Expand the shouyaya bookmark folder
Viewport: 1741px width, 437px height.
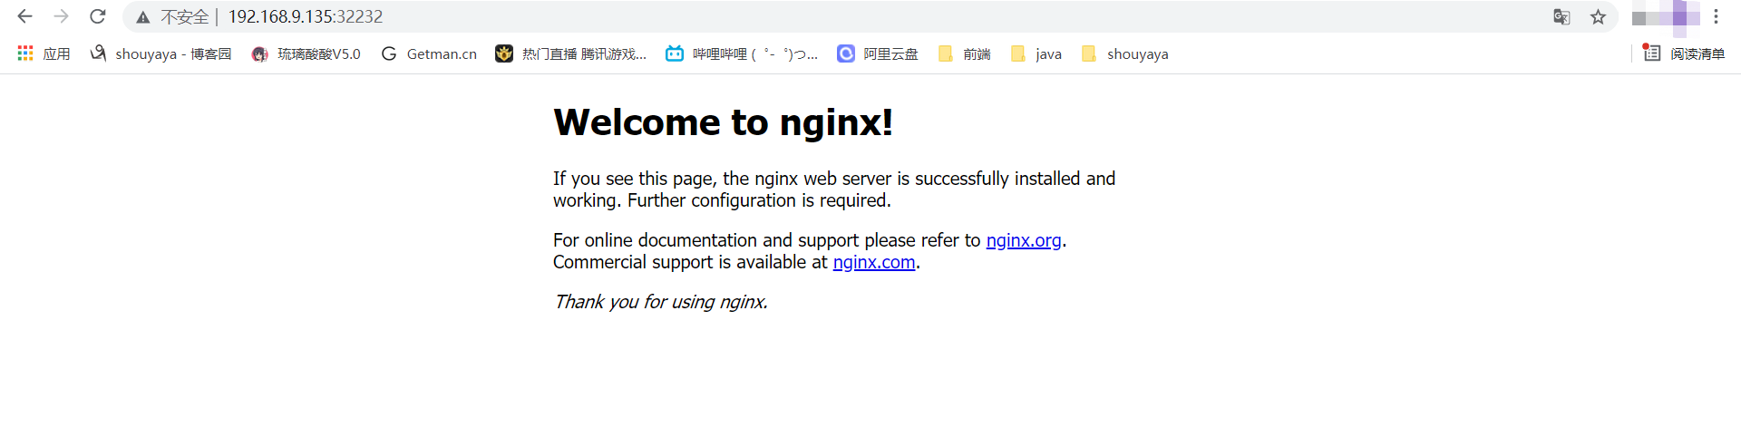[x=1124, y=53]
